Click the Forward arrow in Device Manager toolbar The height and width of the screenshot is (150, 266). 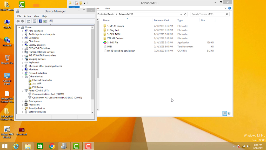pos(22,21)
